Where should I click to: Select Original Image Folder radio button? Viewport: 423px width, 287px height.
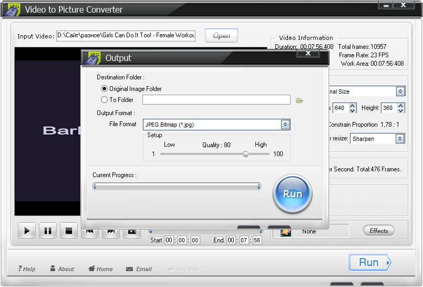pyautogui.click(x=104, y=89)
